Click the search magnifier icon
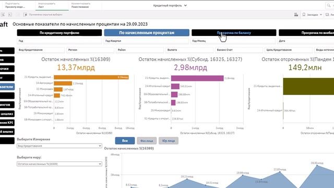Screen dimensions: 334x188 tap(328, 6)
